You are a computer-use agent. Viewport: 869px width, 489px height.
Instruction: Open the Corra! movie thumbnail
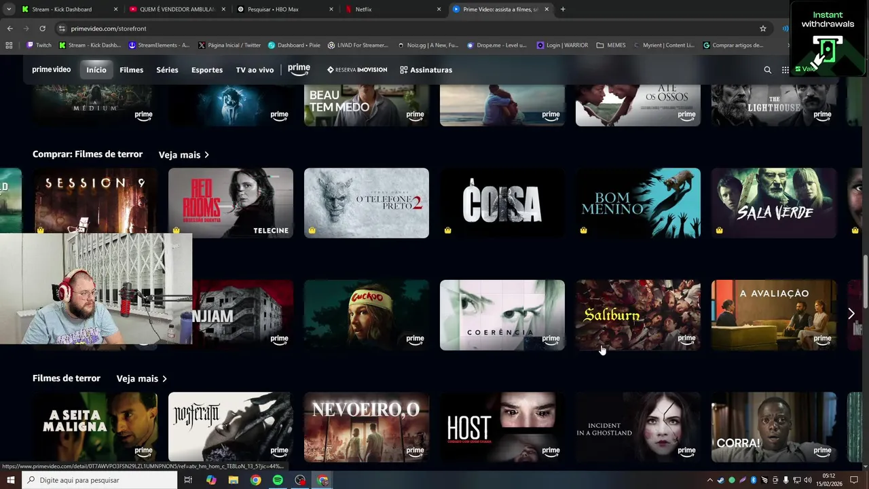[x=774, y=427]
